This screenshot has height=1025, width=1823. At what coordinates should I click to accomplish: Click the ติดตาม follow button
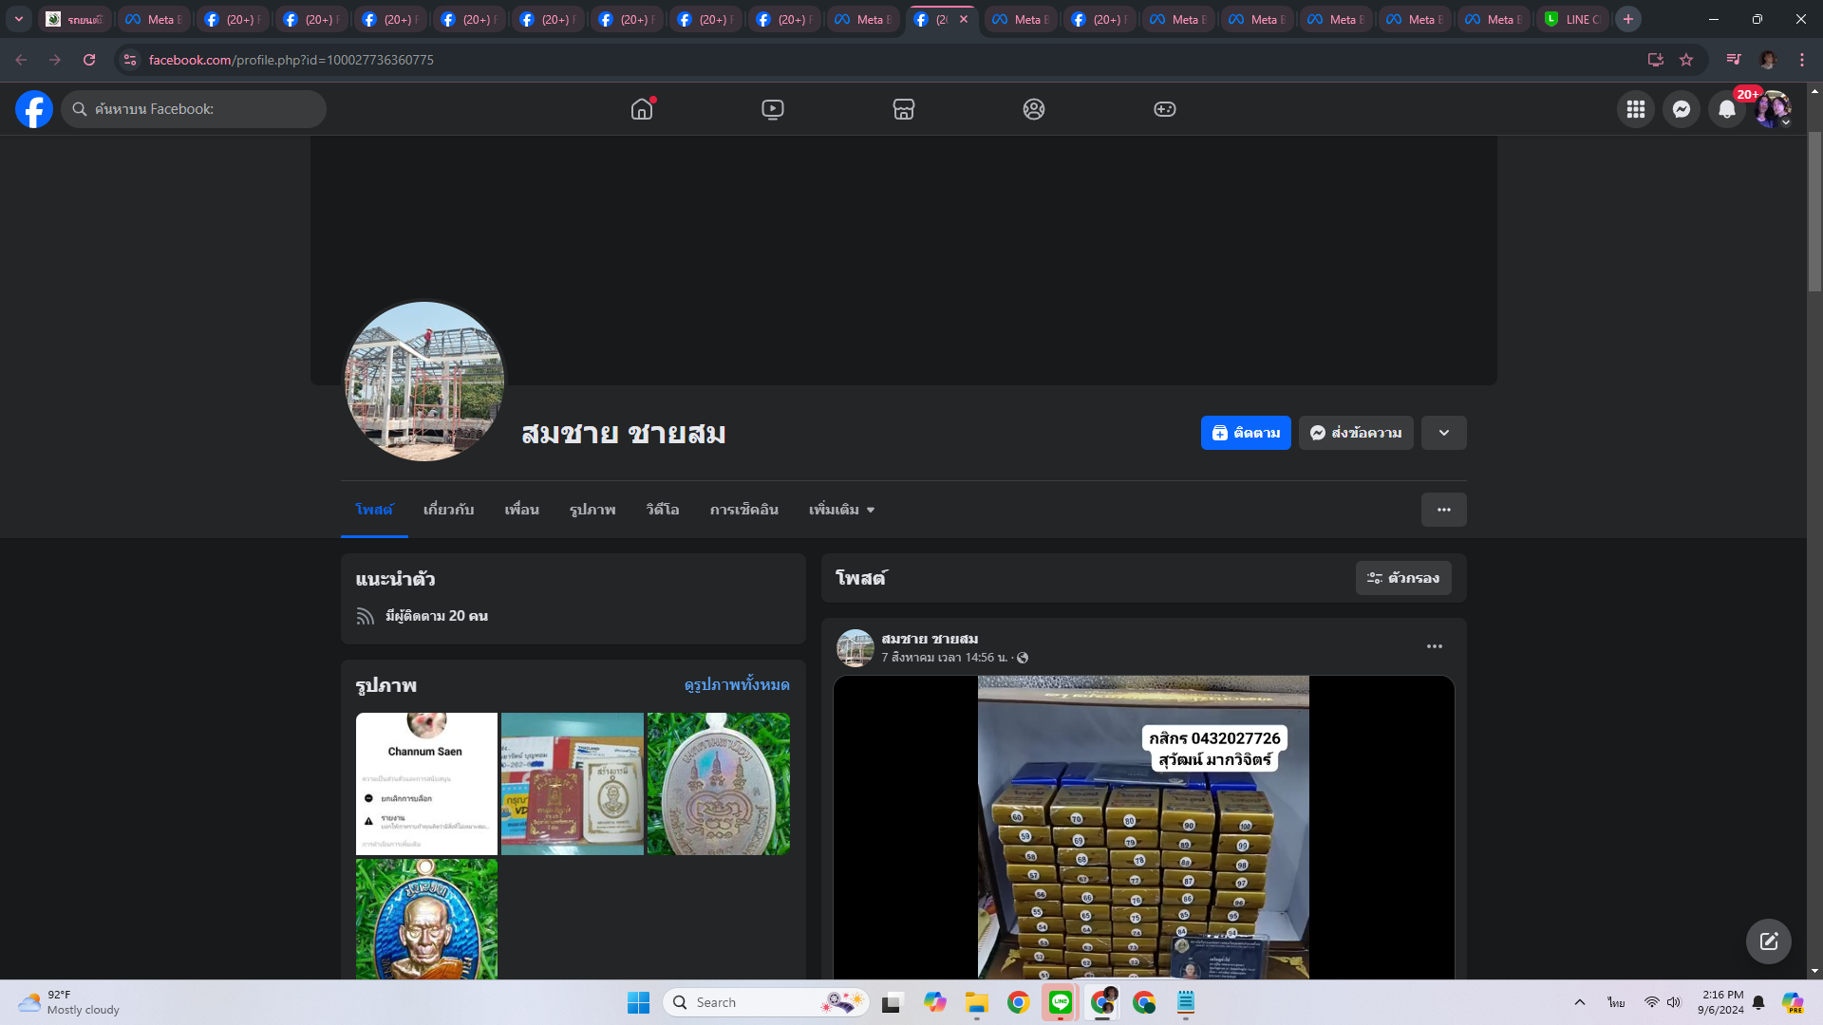(1245, 433)
